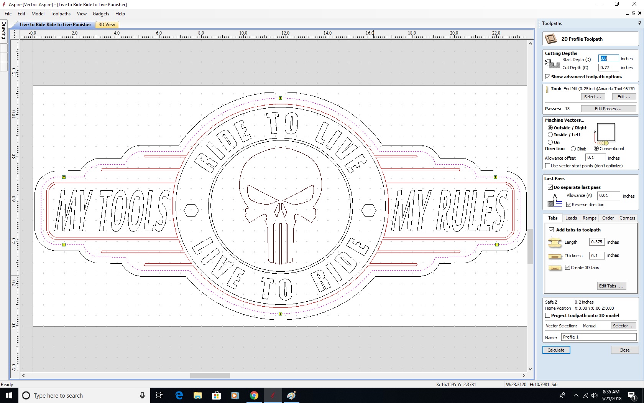Select Inside / Left machine vectors option

(550, 135)
